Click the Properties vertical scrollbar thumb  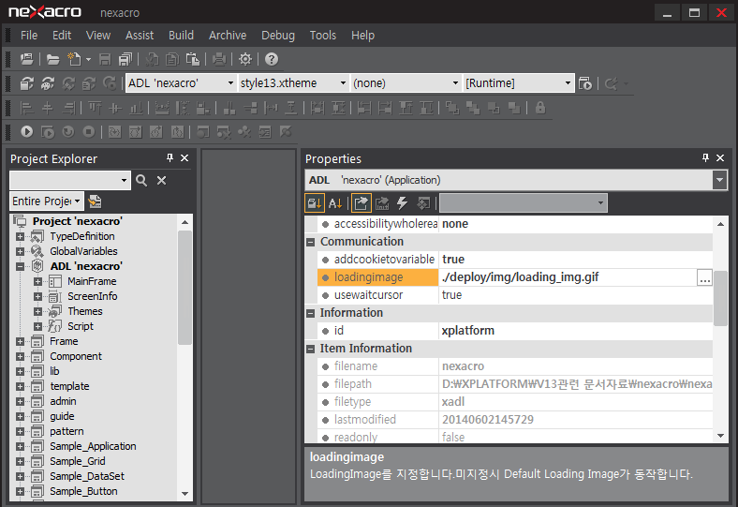click(720, 298)
